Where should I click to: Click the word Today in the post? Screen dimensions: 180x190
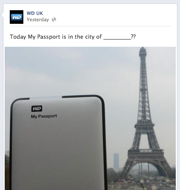[x=18, y=37]
